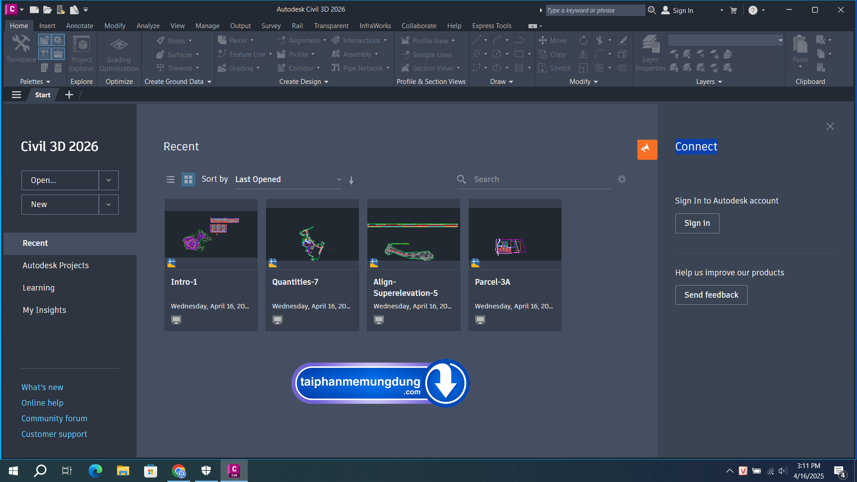The image size is (857, 482).
Task: Expand the Create Ground Data panel
Action: (178, 82)
